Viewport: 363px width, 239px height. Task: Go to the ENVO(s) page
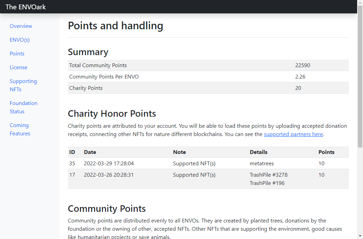pyautogui.click(x=20, y=40)
